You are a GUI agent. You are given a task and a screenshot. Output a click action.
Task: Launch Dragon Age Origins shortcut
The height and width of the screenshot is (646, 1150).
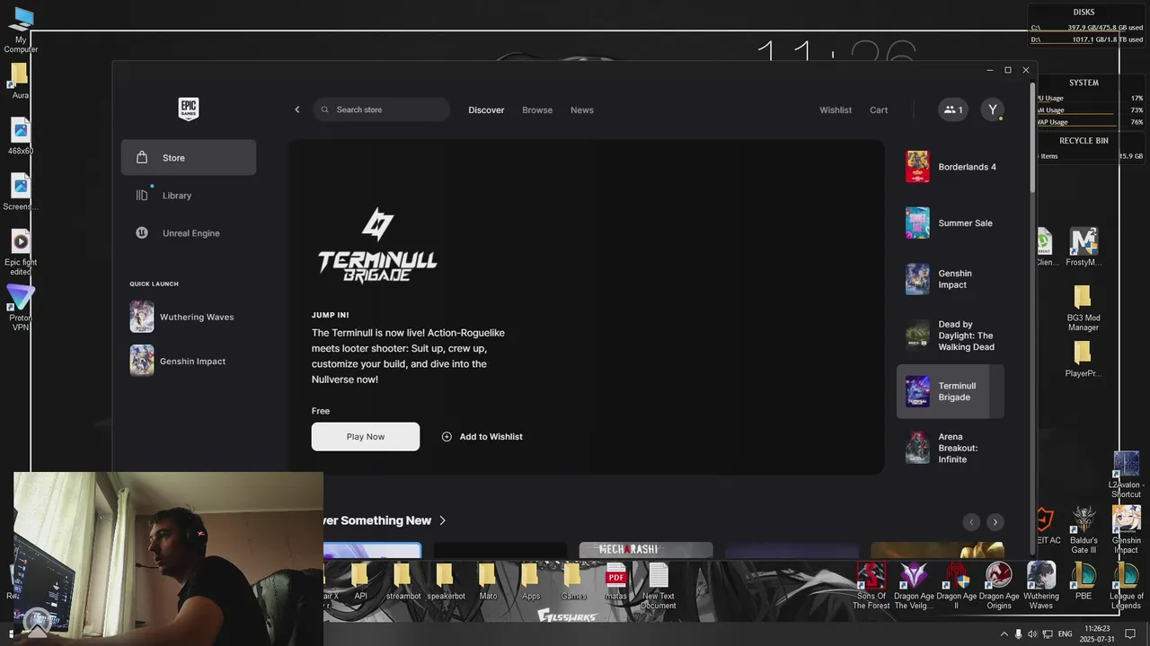(999, 586)
